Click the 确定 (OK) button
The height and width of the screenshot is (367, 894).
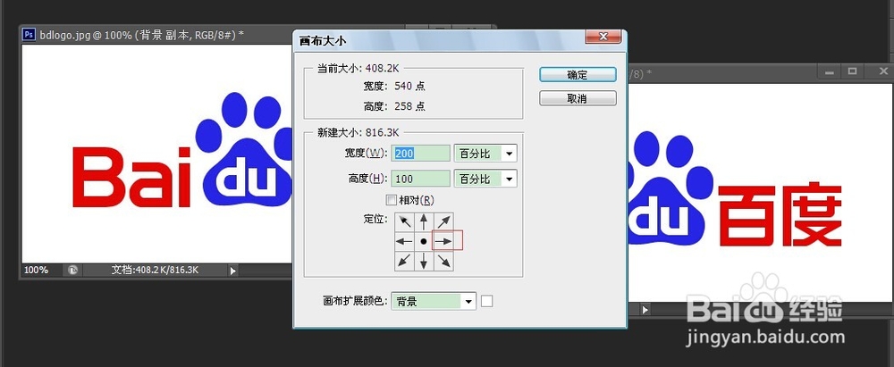point(578,75)
